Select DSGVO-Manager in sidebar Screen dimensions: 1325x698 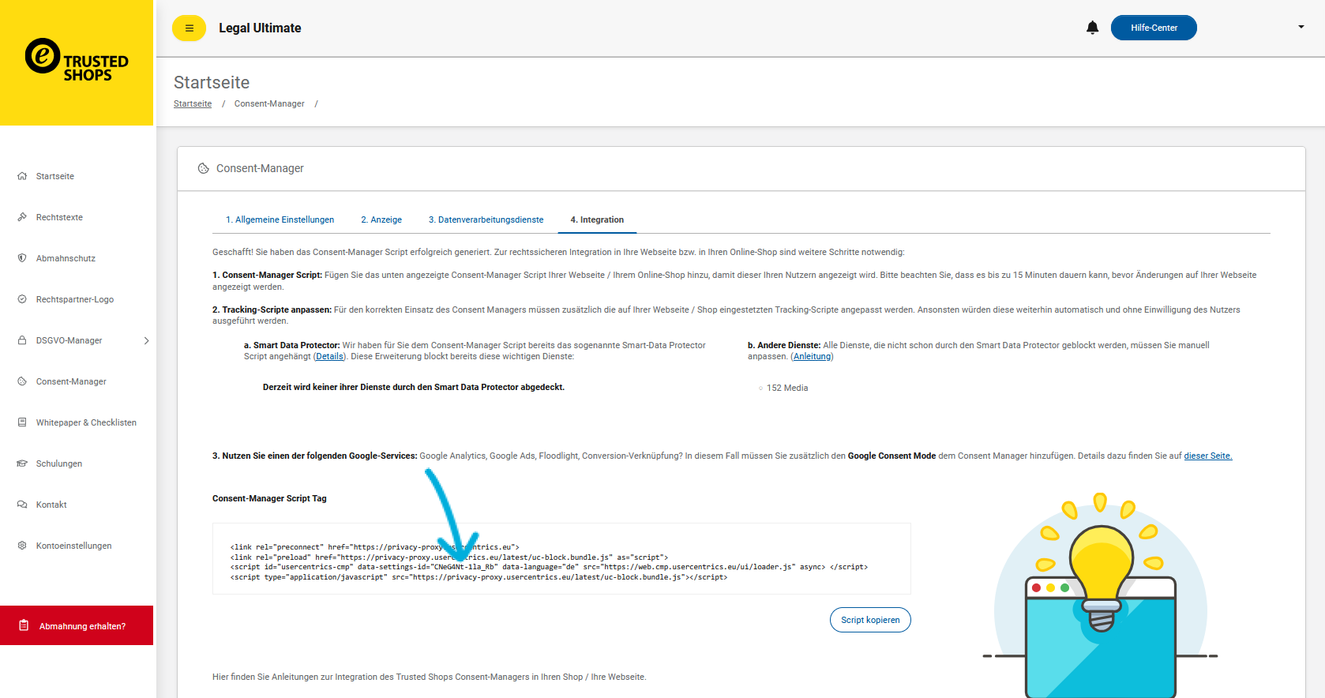(69, 340)
